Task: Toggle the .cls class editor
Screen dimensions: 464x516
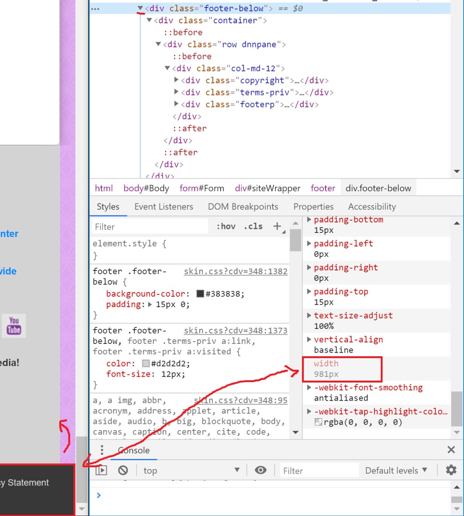Action: click(x=253, y=226)
